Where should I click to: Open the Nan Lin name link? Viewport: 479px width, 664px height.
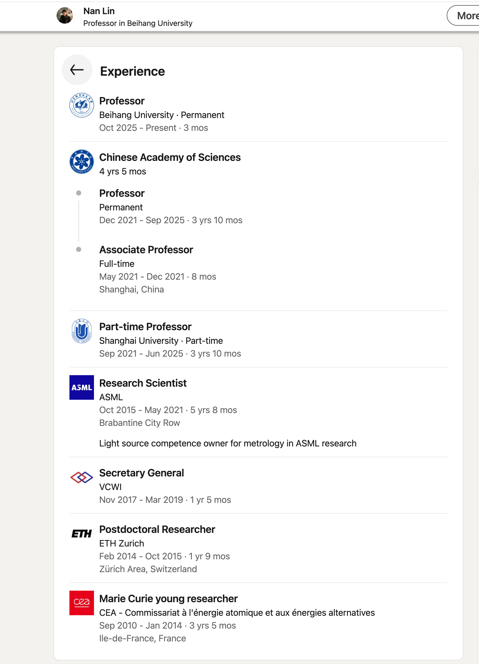pos(99,11)
